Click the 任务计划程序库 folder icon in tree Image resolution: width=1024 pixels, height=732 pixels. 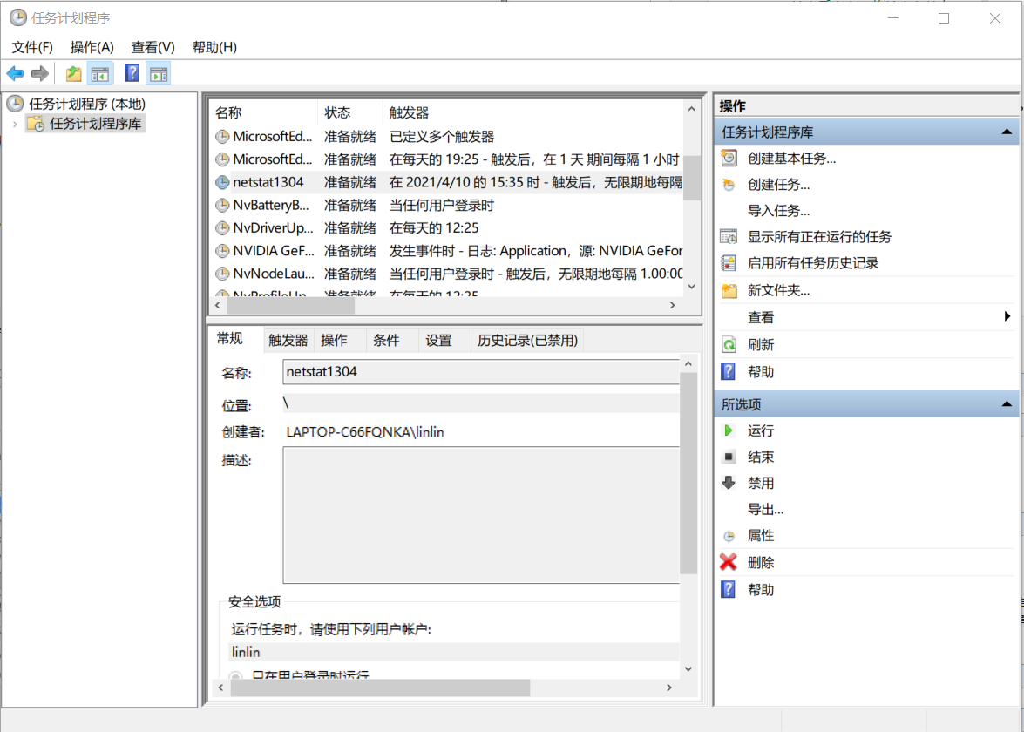(x=36, y=124)
